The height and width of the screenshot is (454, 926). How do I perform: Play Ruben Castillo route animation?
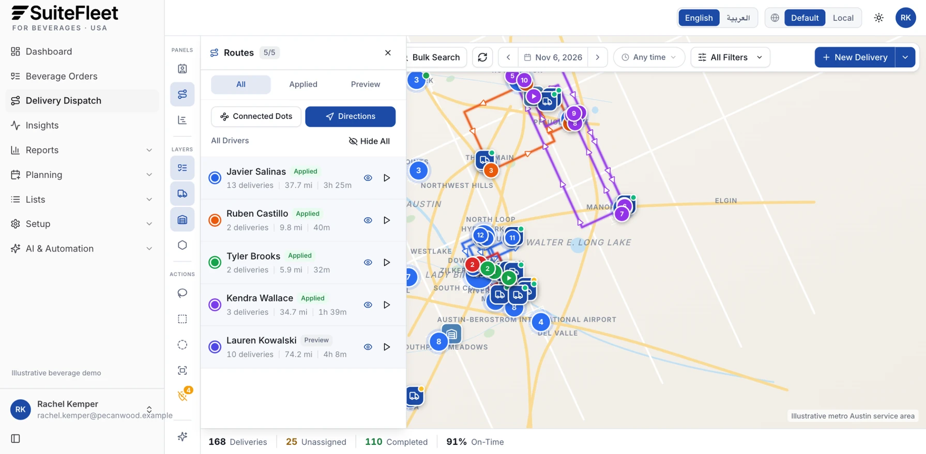386,220
